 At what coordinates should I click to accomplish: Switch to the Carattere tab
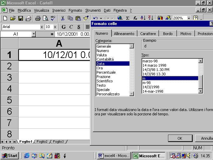148,34
